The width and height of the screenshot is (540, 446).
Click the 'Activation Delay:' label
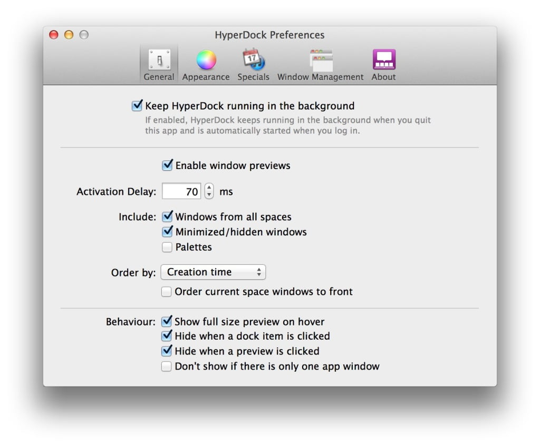(117, 192)
